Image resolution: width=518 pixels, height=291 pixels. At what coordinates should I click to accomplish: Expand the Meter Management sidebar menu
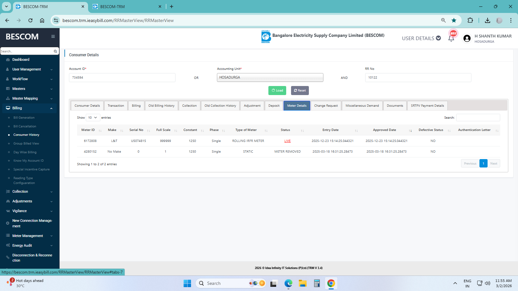pyautogui.click(x=28, y=236)
